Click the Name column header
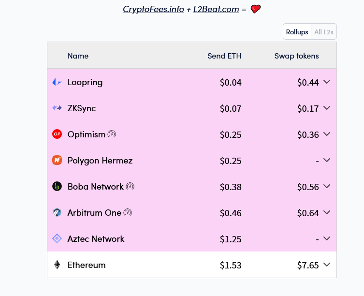Viewport: 364px width, 296px height. (x=78, y=56)
